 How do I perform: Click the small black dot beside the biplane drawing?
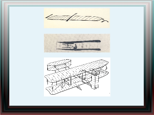(x=109, y=93)
